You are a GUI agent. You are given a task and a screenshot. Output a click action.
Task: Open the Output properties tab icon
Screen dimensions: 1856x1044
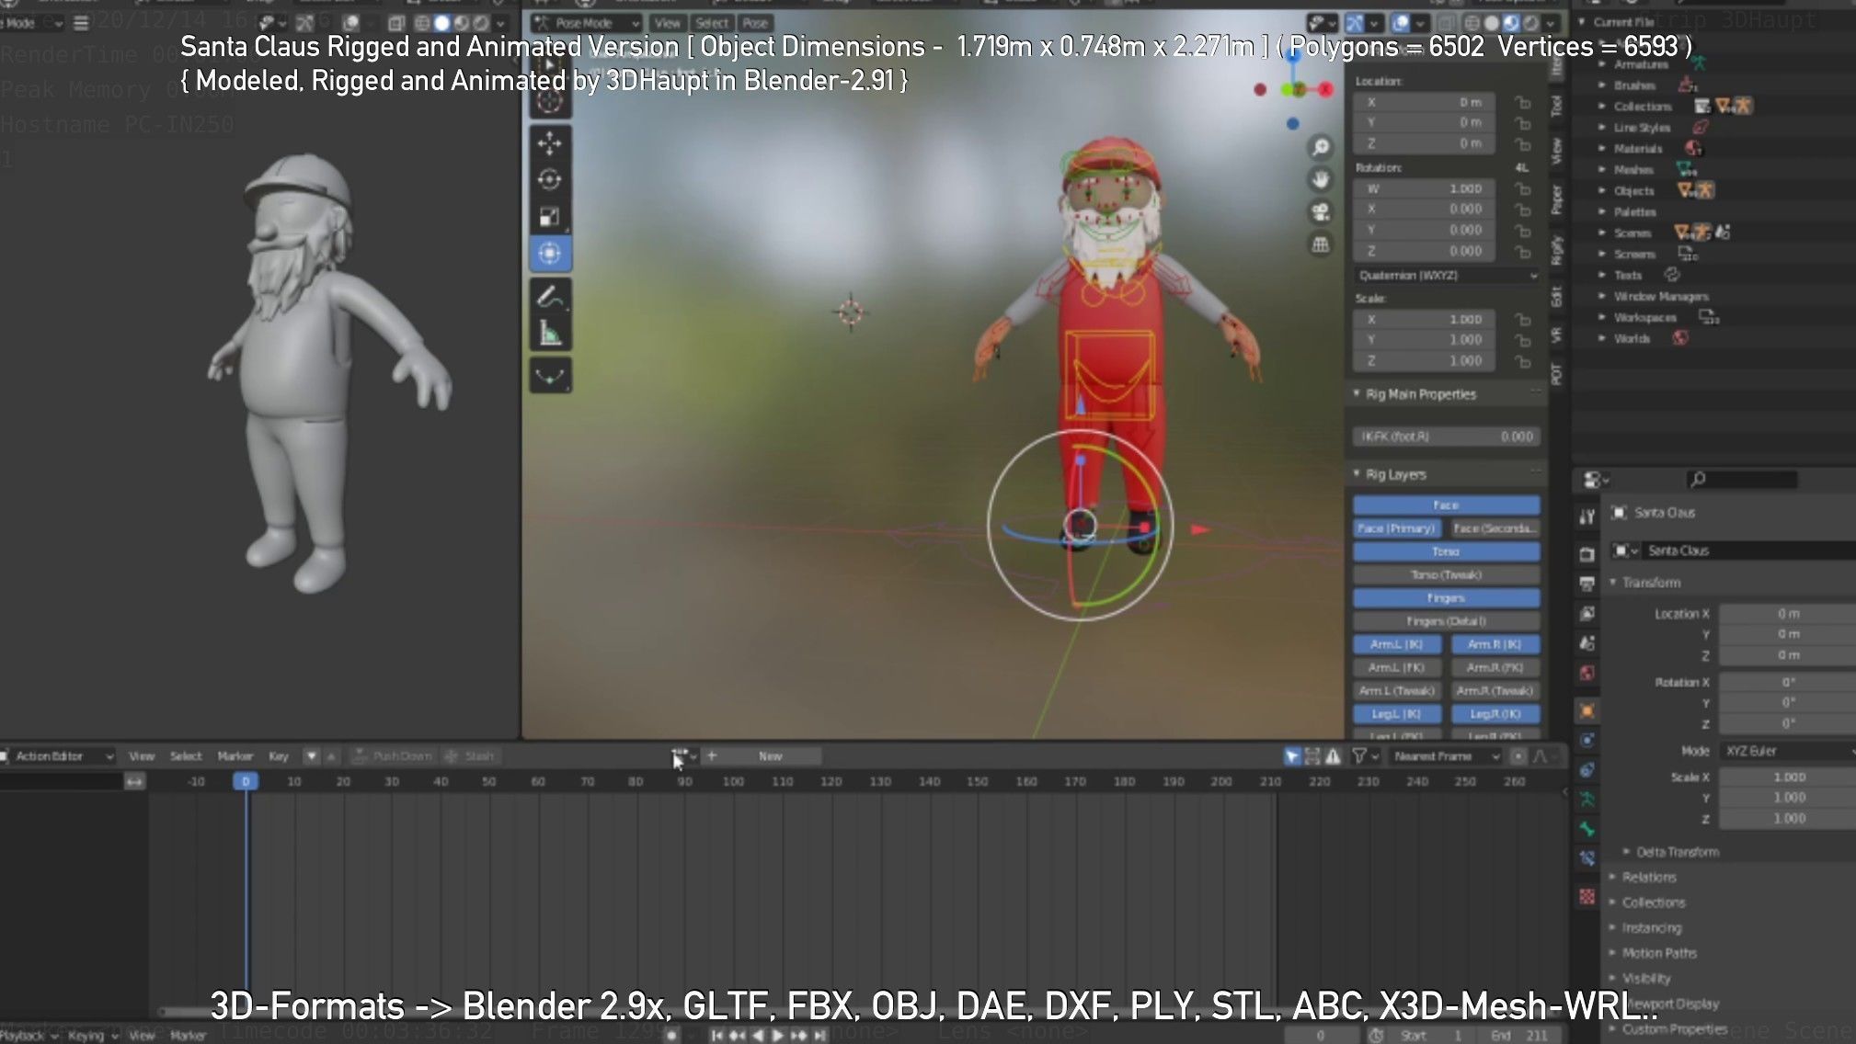point(1587,584)
